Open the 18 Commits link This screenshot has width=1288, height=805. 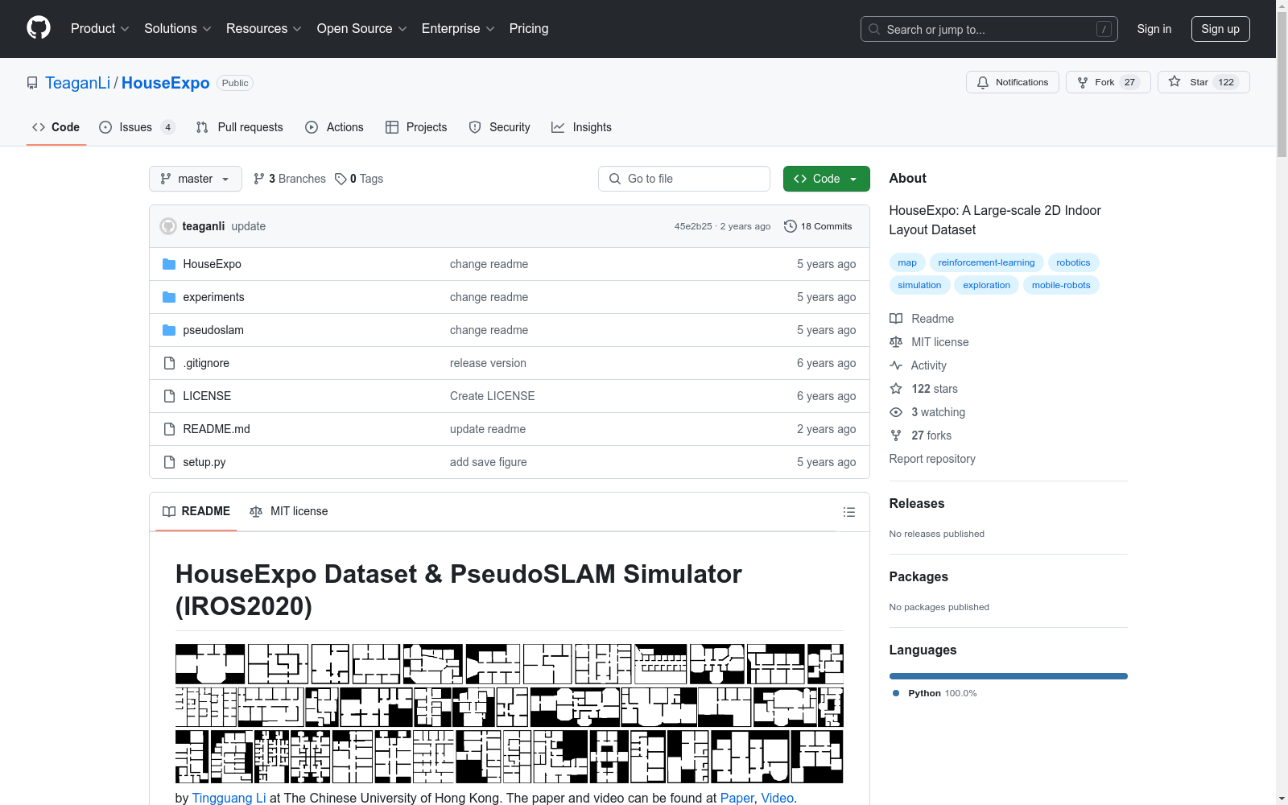click(x=818, y=226)
